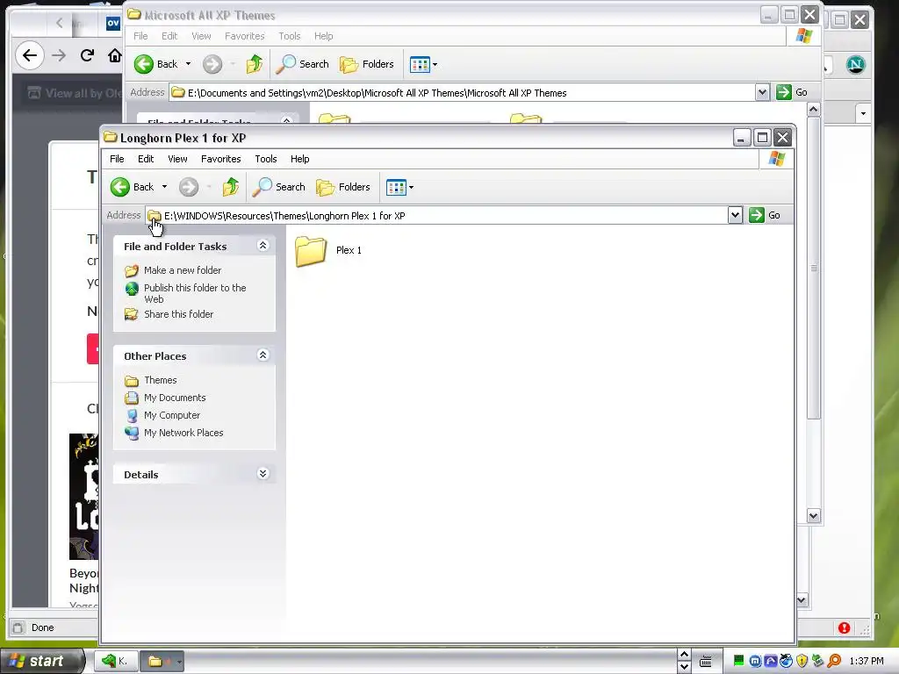Screen dimensions: 899x674
Task: Click browser back arrow button
Action: point(30,55)
